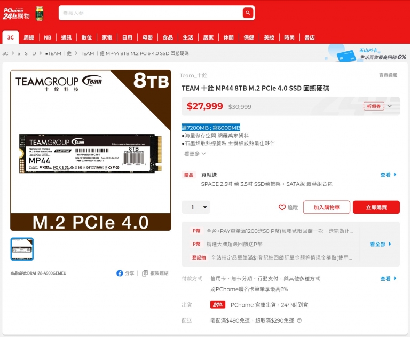Click the 賣貴通報 price report link
The height and width of the screenshot is (337, 410).
point(388,75)
